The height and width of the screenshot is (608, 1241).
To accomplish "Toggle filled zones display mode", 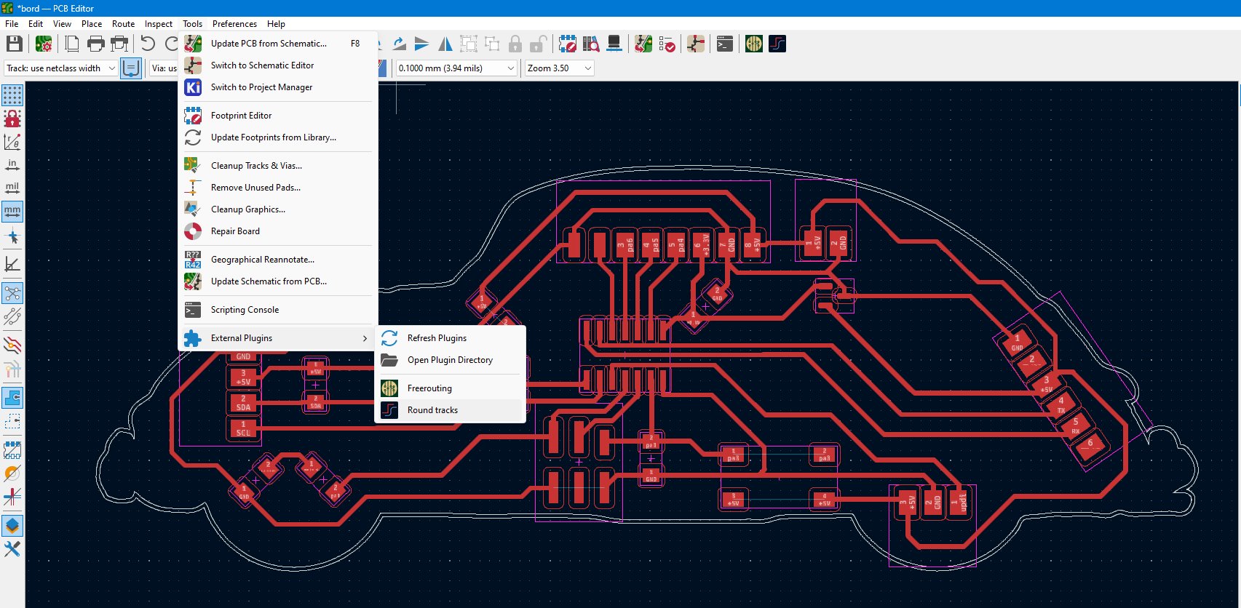I will point(12,398).
